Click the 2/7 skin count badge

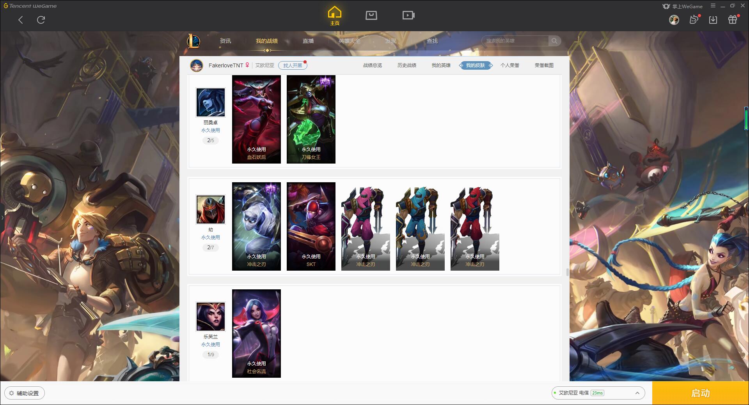[211, 247]
